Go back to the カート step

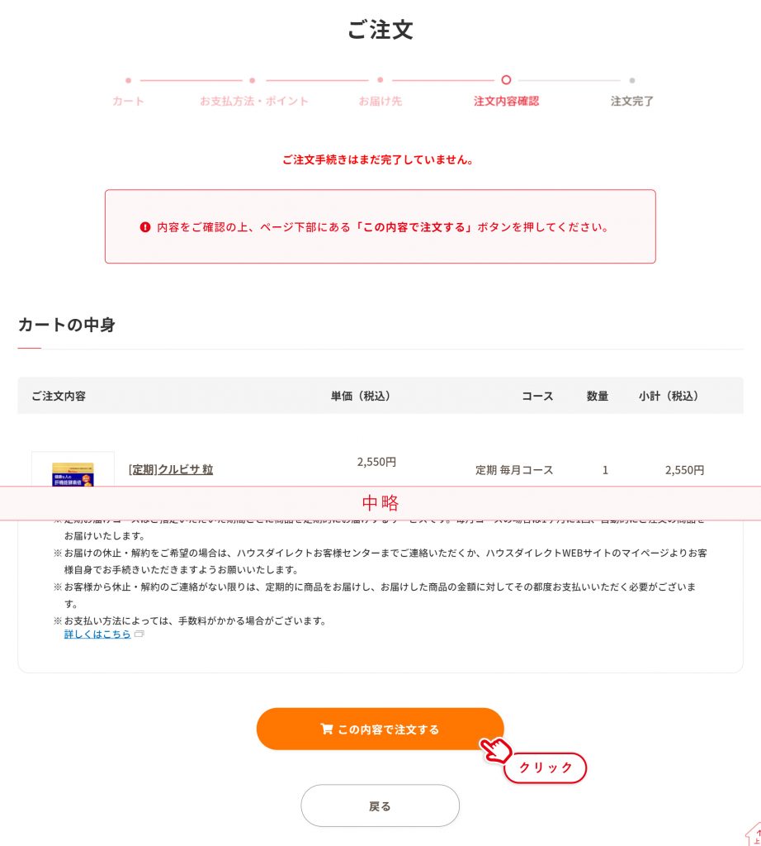128,101
